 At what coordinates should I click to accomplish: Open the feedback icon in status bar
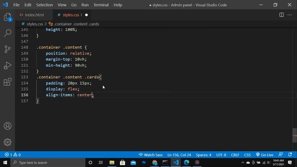[280, 154]
